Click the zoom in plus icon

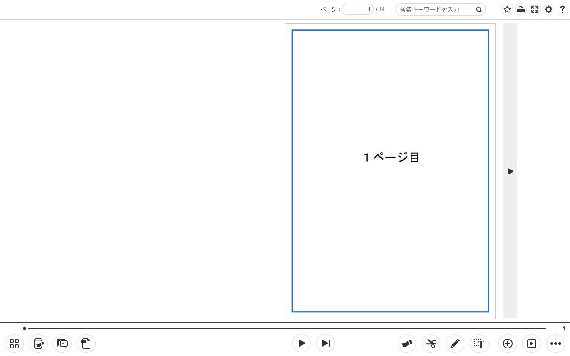(508, 344)
